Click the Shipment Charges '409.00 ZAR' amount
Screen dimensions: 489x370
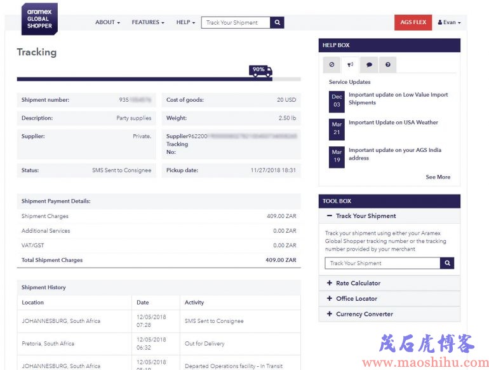pos(281,216)
